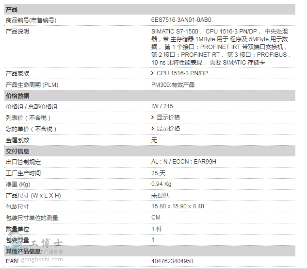Click the 产品尺寸 (W x L X H) label
Viewport: 307px width, 269px height.
pos(33,196)
